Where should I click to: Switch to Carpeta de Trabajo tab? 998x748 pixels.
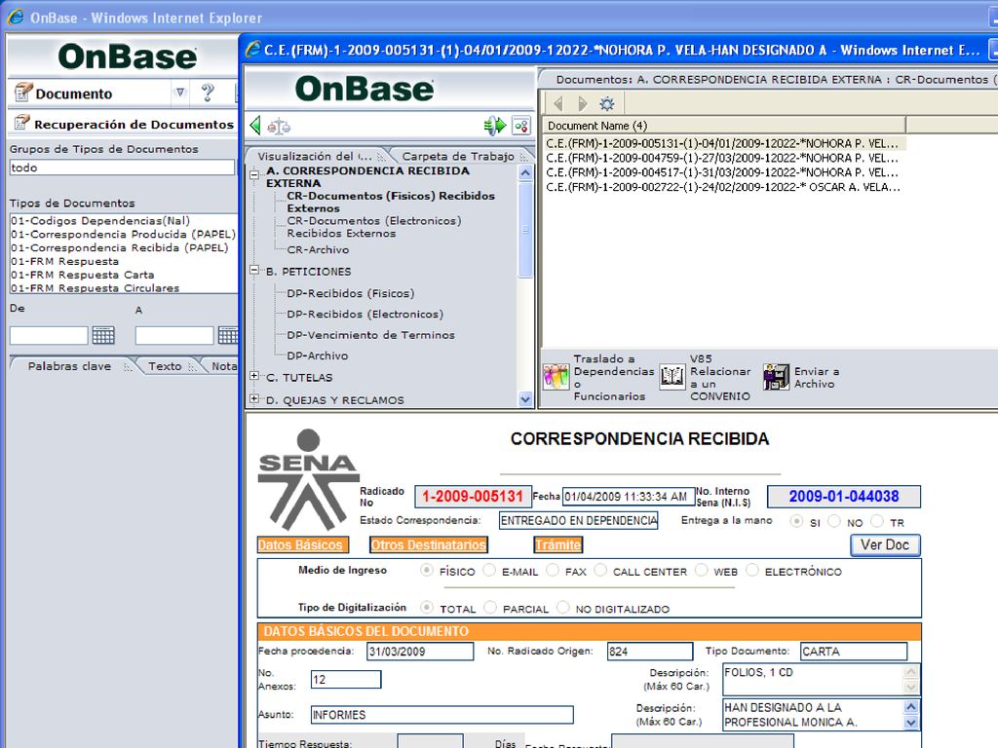(x=458, y=156)
